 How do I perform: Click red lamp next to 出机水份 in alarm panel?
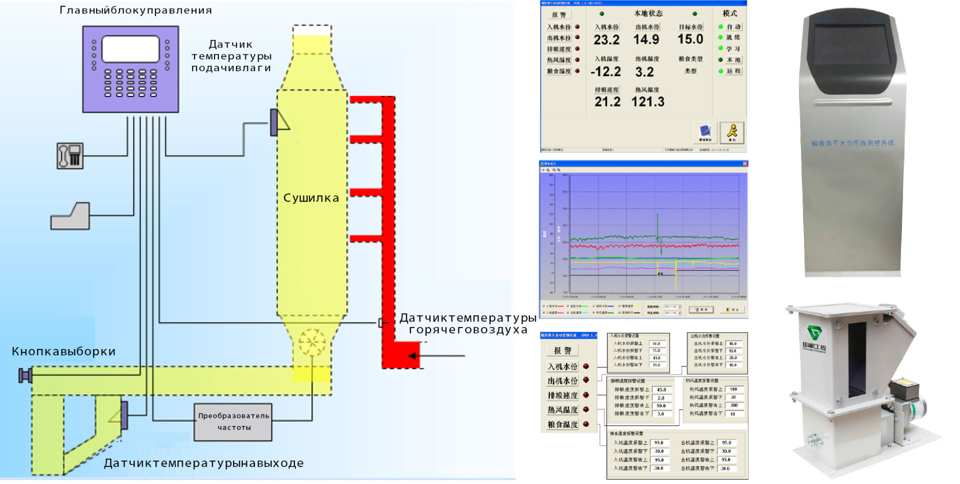(586, 380)
